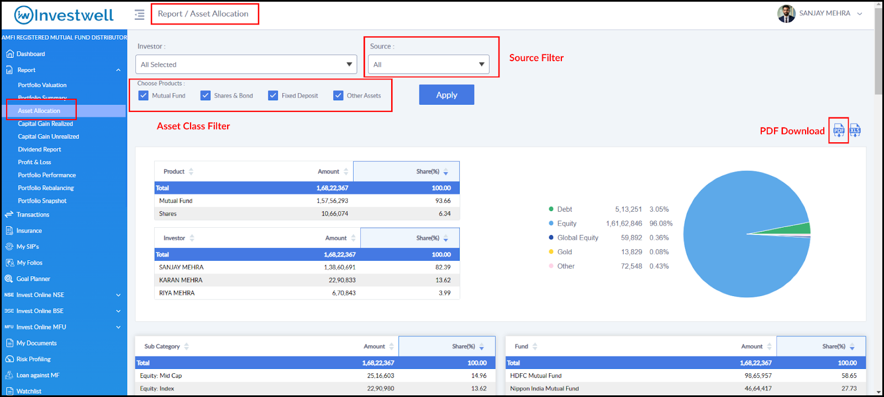Click the Watchlist sidebar icon
Image resolution: width=884 pixels, height=397 pixels.
[x=9, y=391]
